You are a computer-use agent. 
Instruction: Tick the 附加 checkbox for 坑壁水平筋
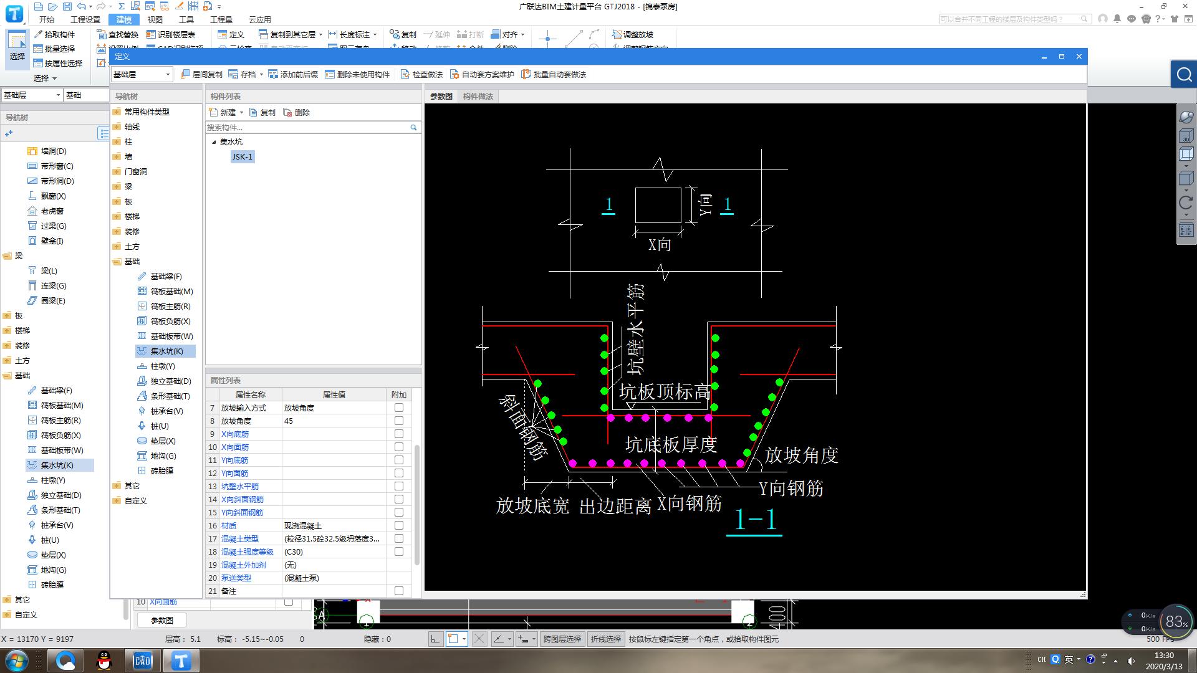[399, 486]
